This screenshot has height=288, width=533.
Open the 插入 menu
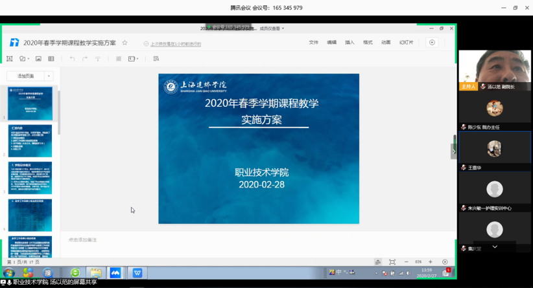(x=349, y=43)
